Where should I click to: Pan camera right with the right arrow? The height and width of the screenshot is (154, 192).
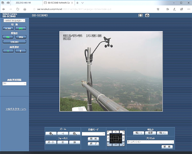point(123,138)
